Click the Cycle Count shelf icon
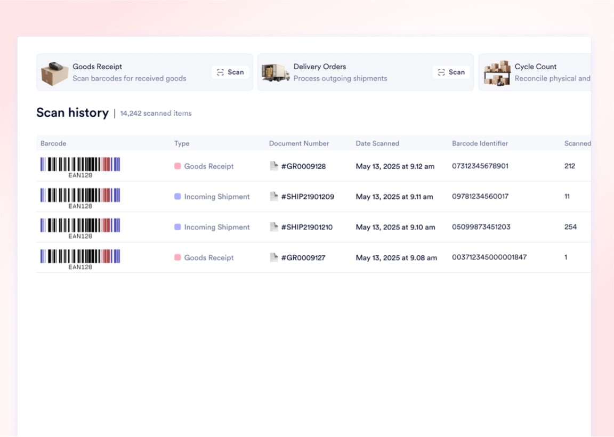Image resolution: width=614 pixels, height=437 pixels. click(497, 73)
